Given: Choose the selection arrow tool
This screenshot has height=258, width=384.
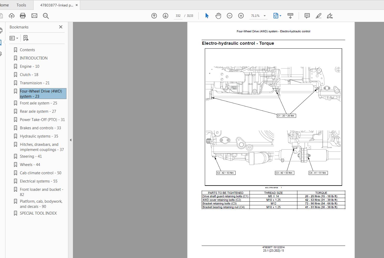Looking at the screenshot, I should pos(207,16).
